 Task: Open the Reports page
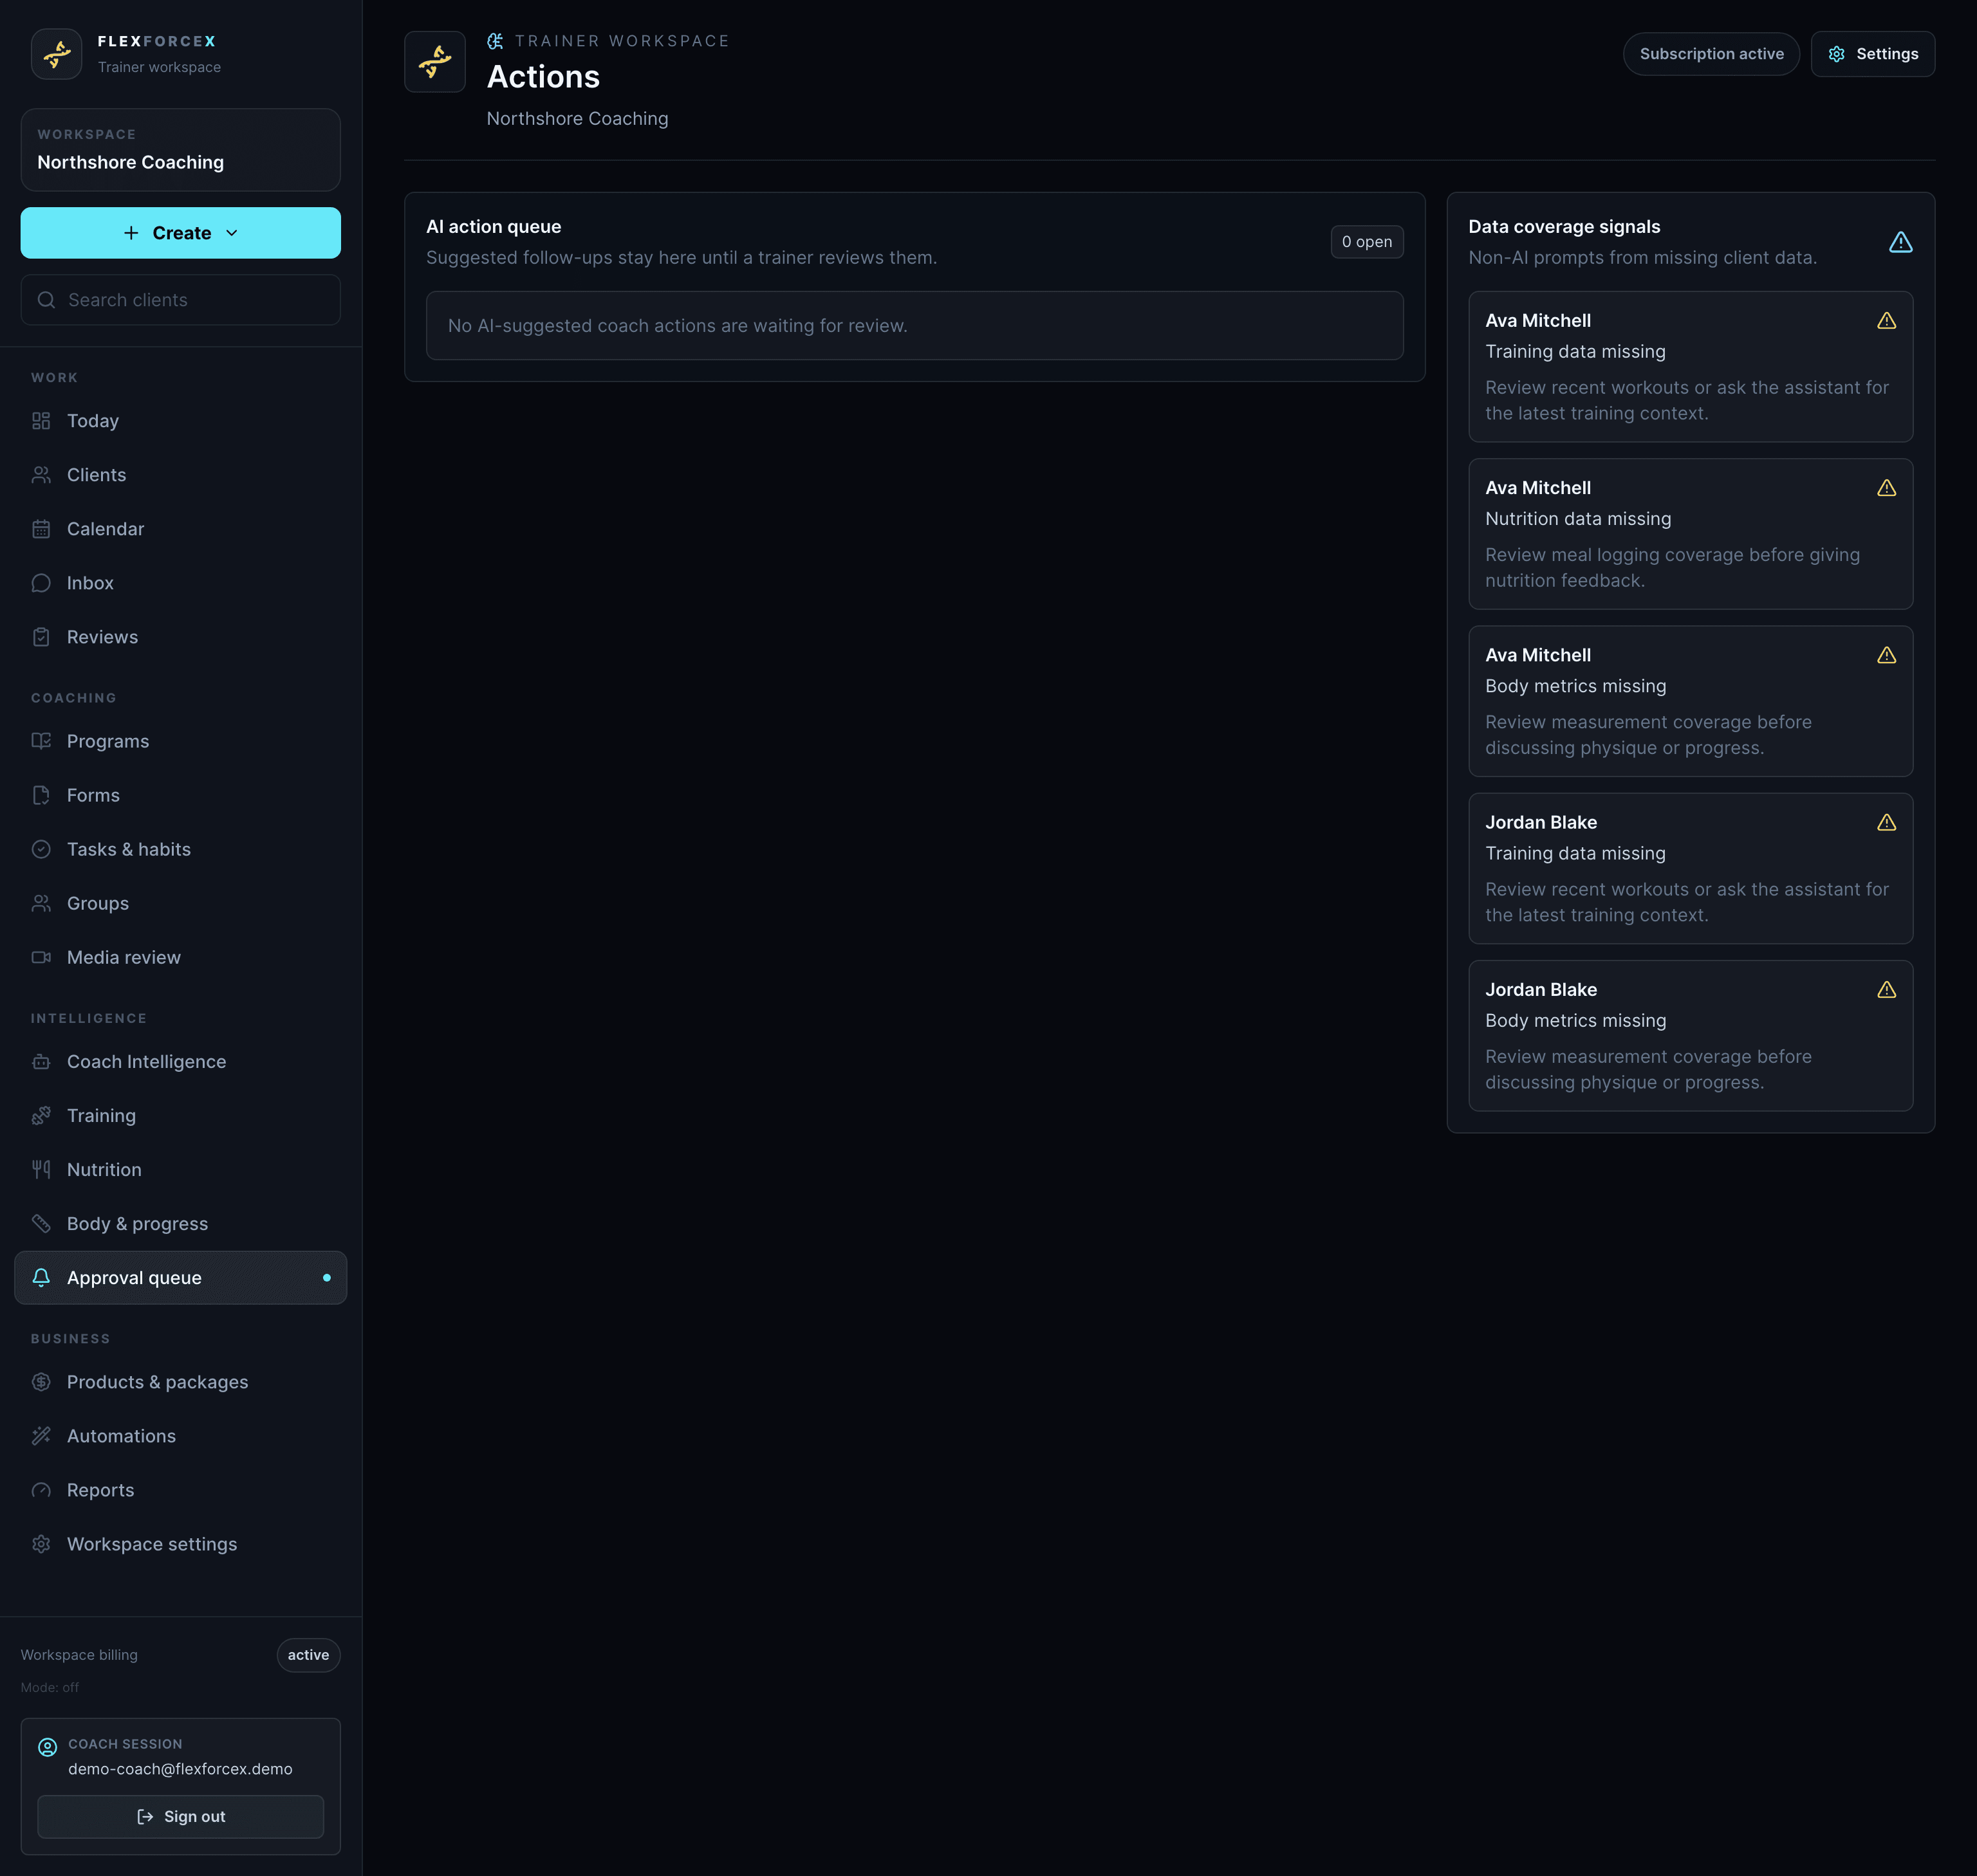pyautogui.click(x=180, y=1490)
